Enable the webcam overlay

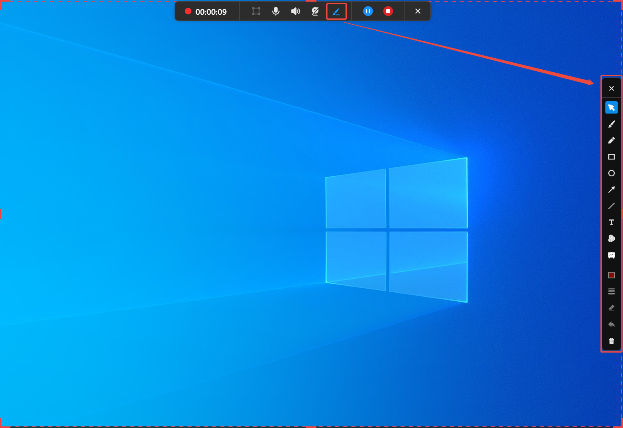click(x=315, y=11)
